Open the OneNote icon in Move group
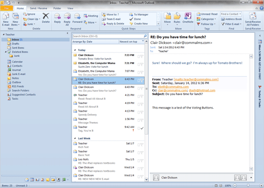This screenshot has width=264, height=188. pos(188,16)
